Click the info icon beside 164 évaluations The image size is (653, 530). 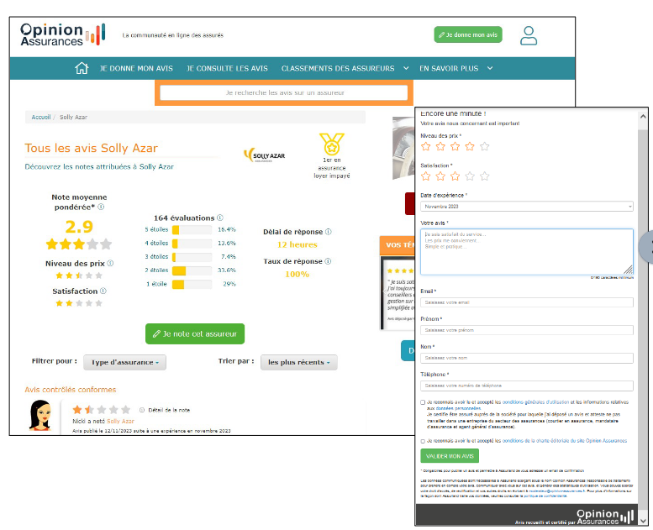coord(220,218)
